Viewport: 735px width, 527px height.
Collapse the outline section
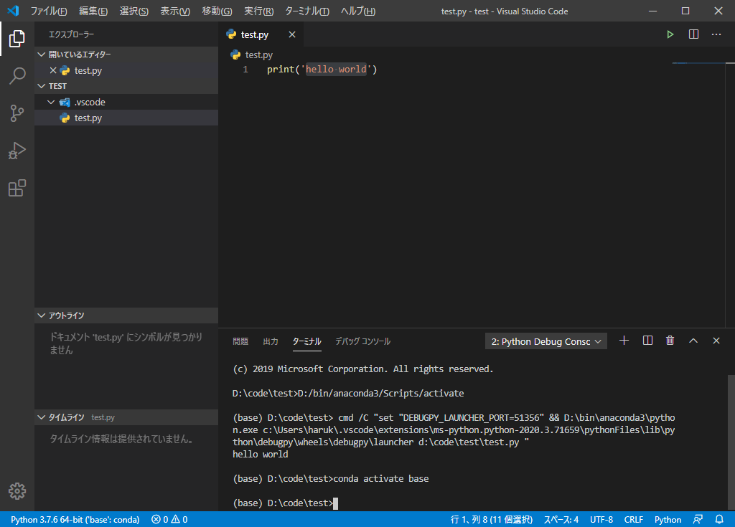[x=41, y=315]
